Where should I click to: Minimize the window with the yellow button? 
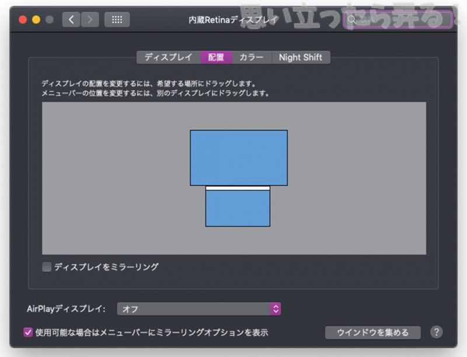click(36, 19)
